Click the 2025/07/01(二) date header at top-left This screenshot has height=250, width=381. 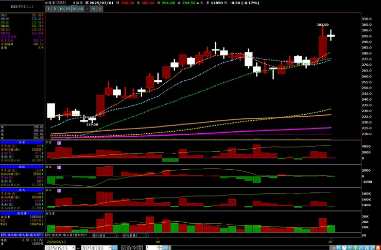click(22, 7)
